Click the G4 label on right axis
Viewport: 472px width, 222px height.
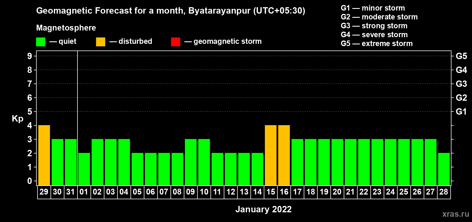461,70
